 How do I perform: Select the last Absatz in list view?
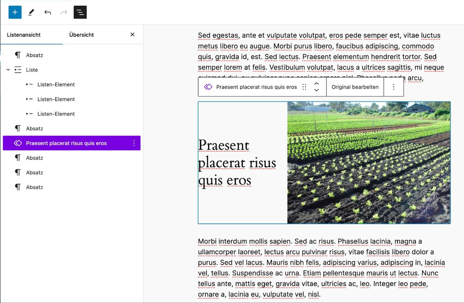coord(72,187)
